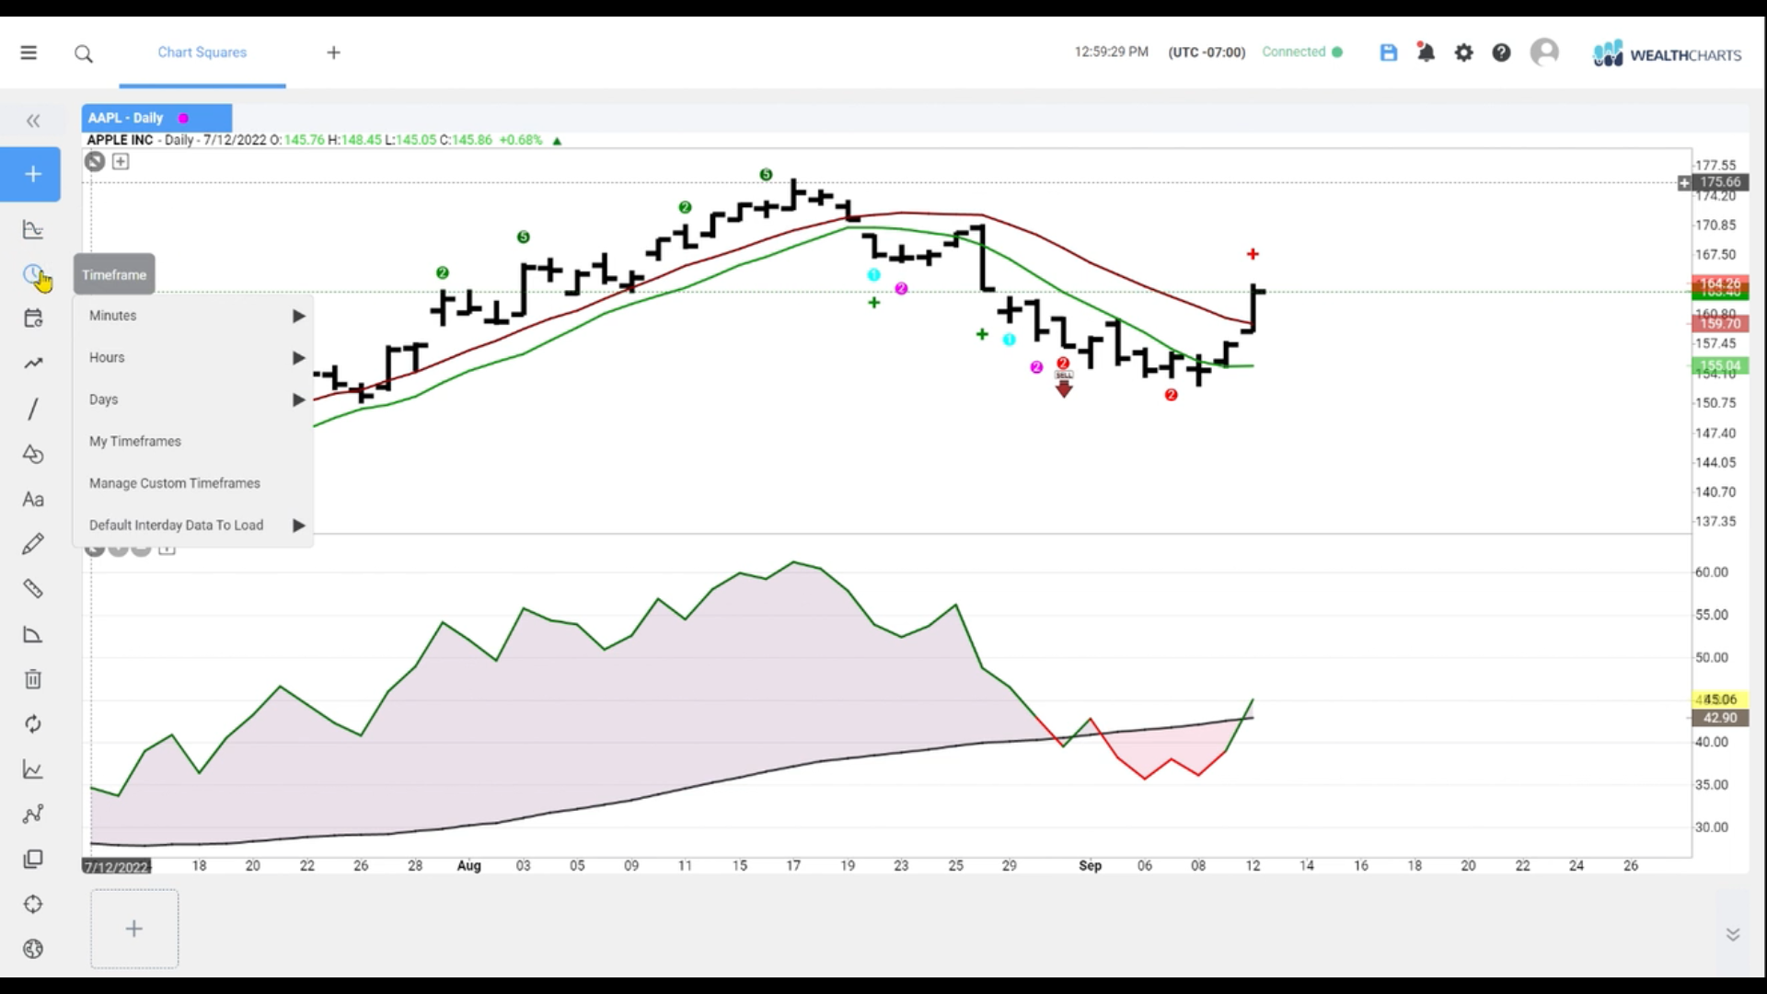
Task: Select the chart type icon in sidebar
Action: click(x=33, y=229)
